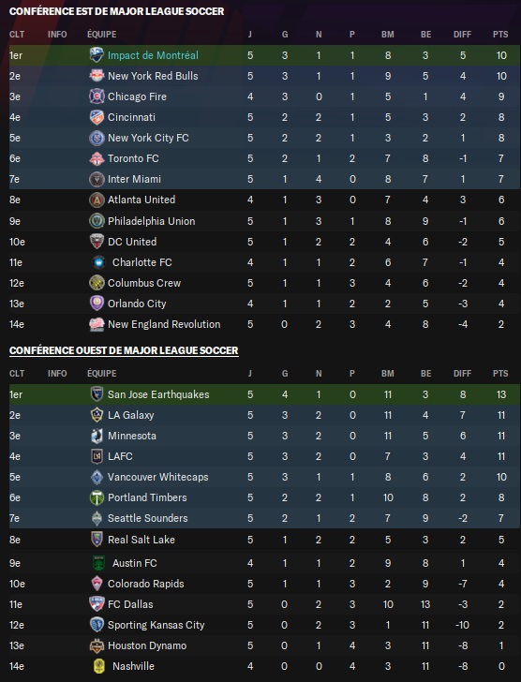Click the Toronto FC crest icon
The width and height of the screenshot is (521, 682).
97,158
